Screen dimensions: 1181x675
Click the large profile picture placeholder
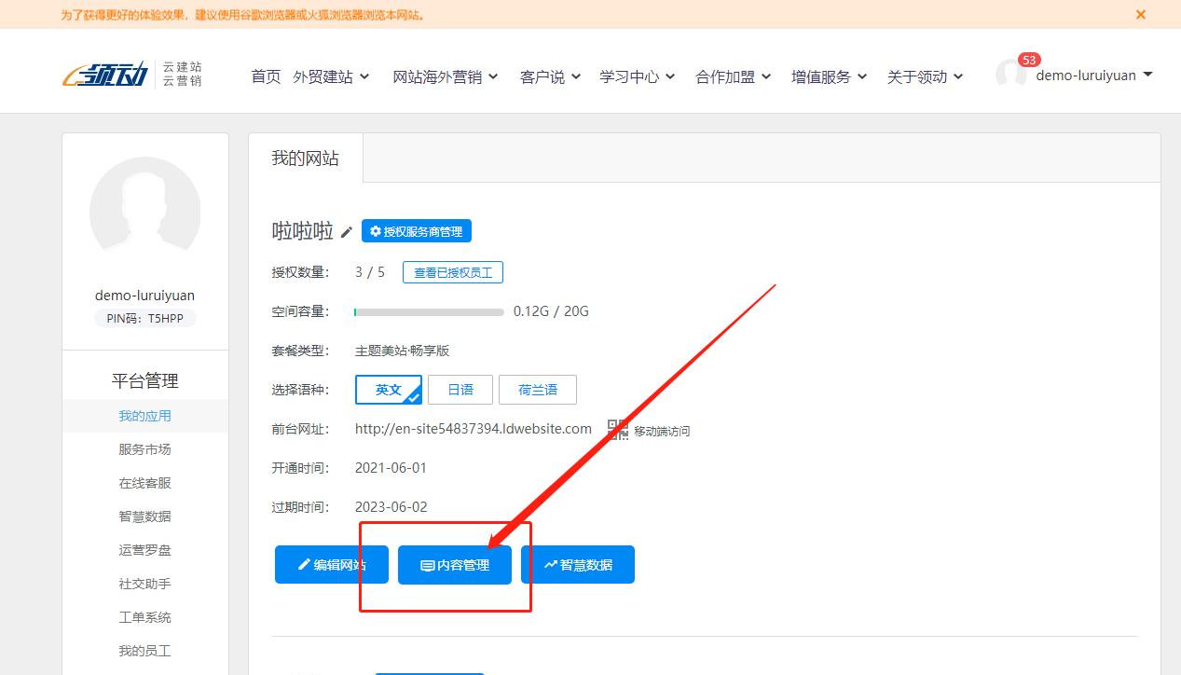144,213
